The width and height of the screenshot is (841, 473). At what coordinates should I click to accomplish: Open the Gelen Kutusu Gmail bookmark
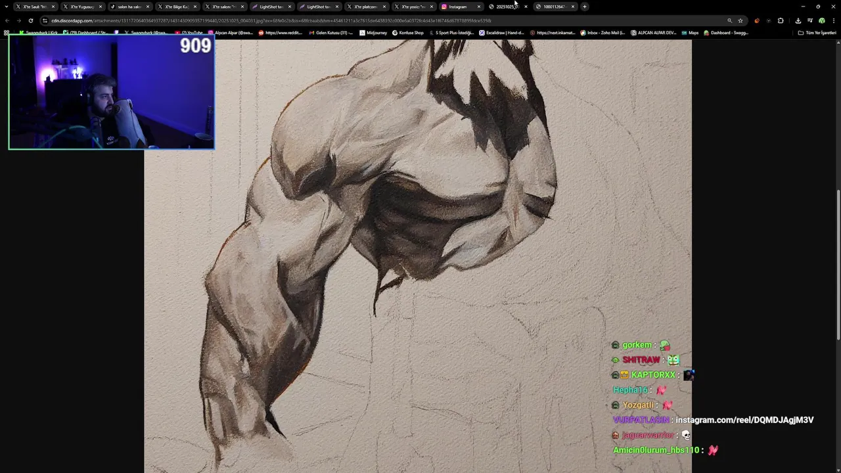(x=330, y=33)
